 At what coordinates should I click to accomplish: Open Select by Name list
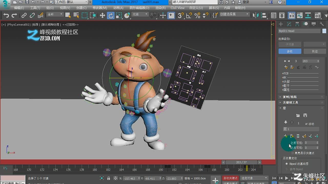click(76, 16)
